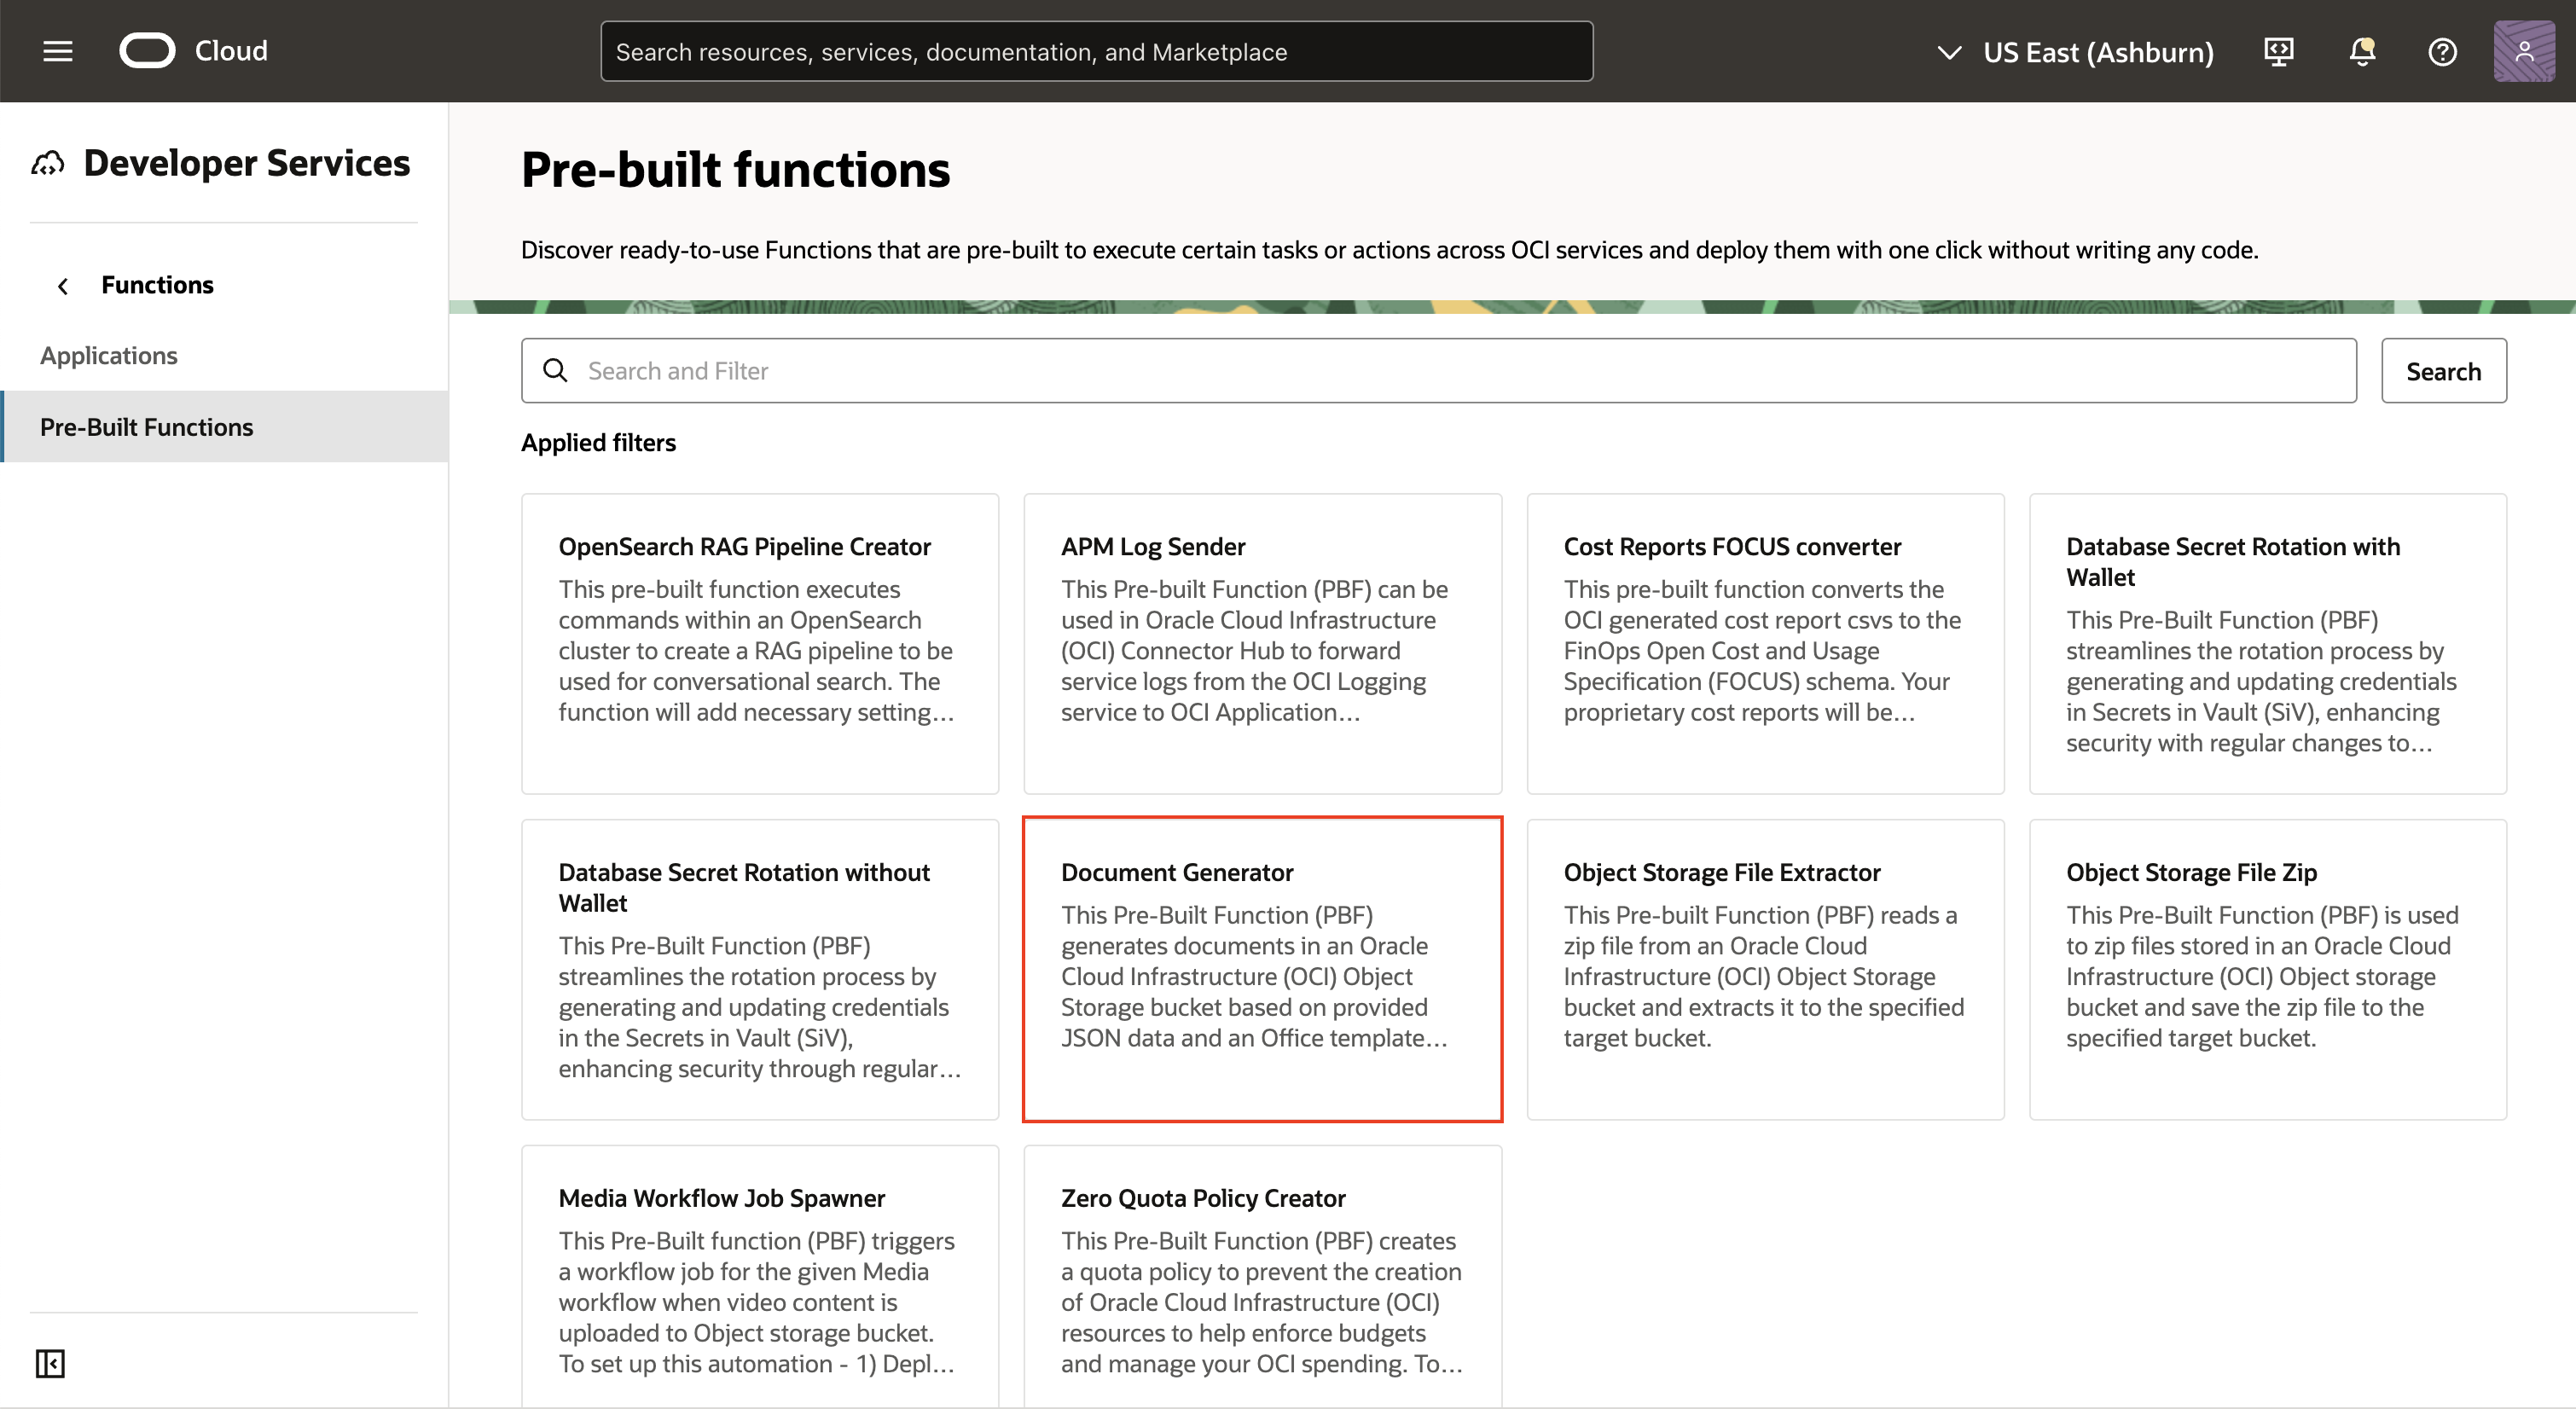The width and height of the screenshot is (2576, 1409).
Task: Open the Zero Quota Policy Creator card
Action: click(x=1262, y=1275)
